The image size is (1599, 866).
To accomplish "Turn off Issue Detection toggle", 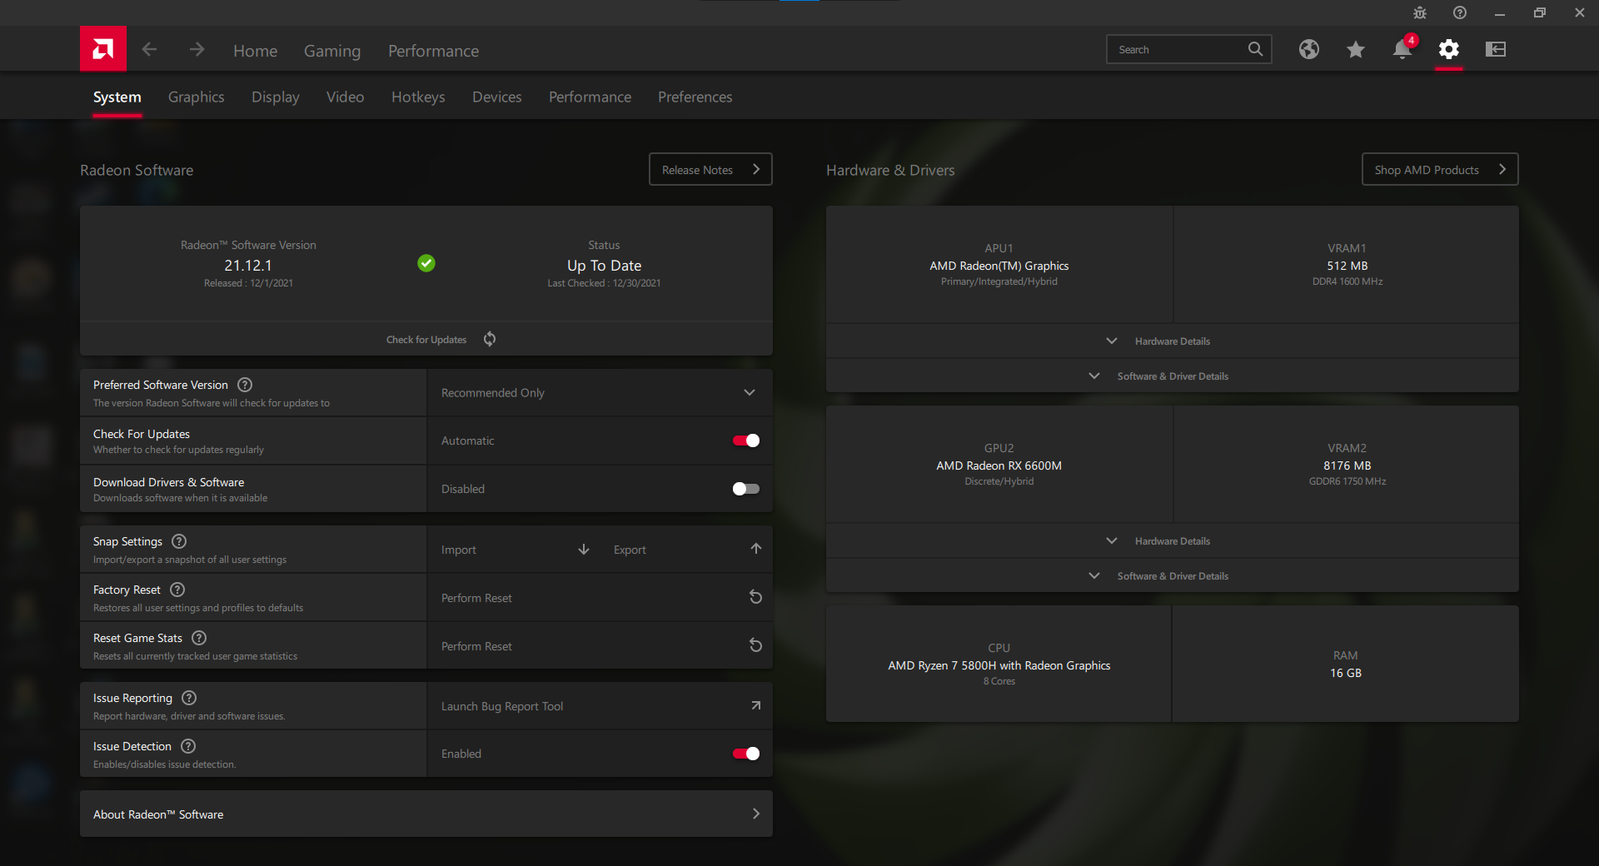I will (746, 754).
